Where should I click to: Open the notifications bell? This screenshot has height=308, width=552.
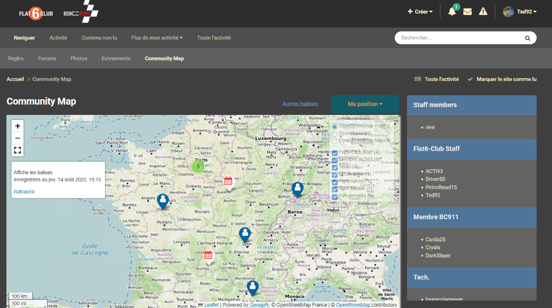coord(452,12)
